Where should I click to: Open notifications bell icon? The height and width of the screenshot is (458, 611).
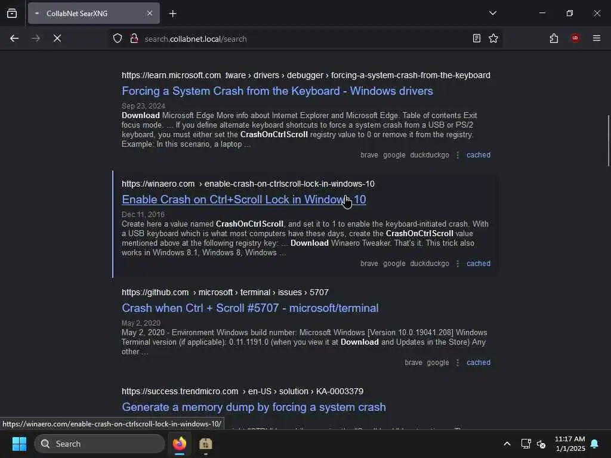point(595,444)
